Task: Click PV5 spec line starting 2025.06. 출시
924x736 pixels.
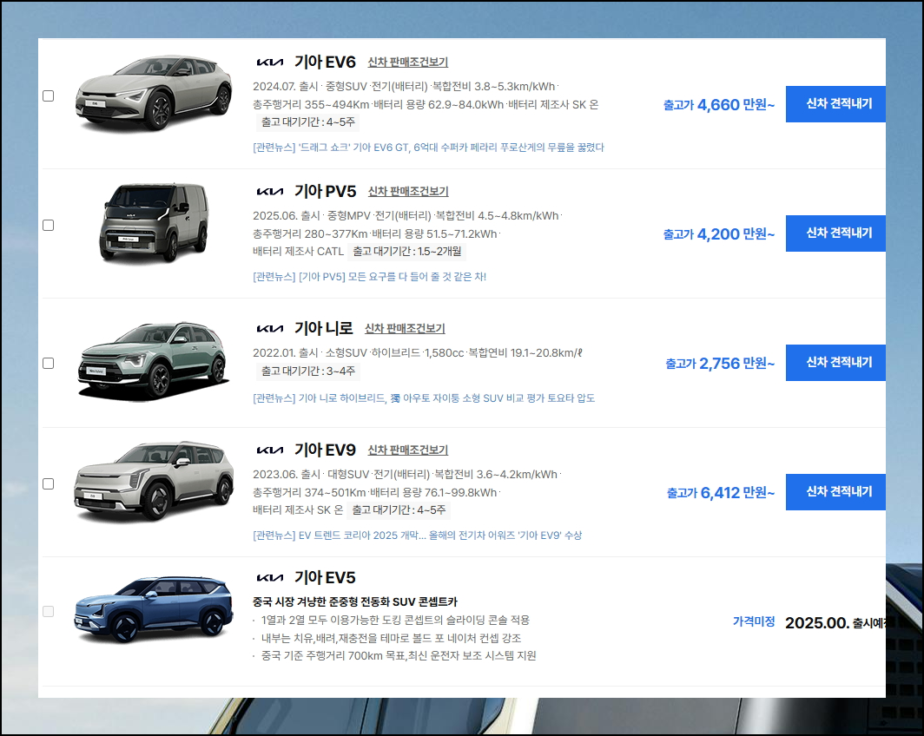Action: (x=407, y=216)
